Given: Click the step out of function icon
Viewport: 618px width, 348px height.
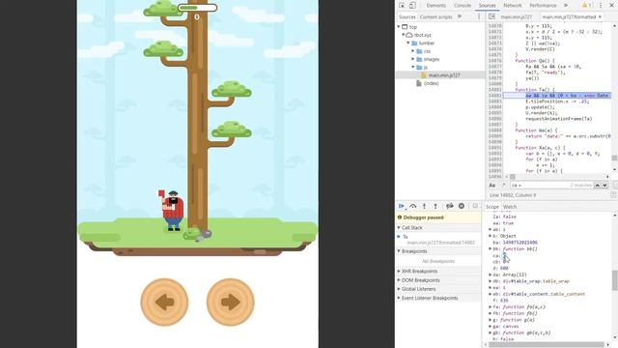Looking at the screenshot, I should pyautogui.click(x=435, y=206).
